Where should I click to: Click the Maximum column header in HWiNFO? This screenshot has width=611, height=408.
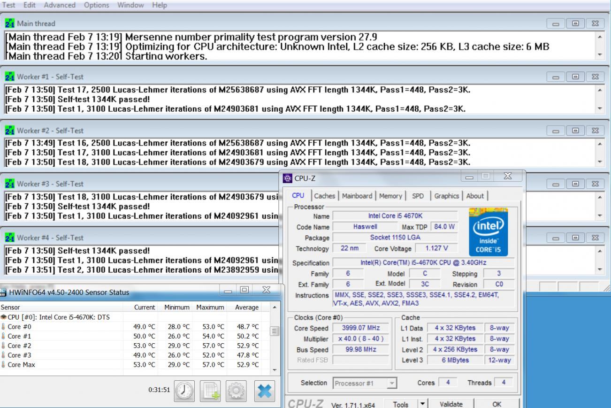210,307
